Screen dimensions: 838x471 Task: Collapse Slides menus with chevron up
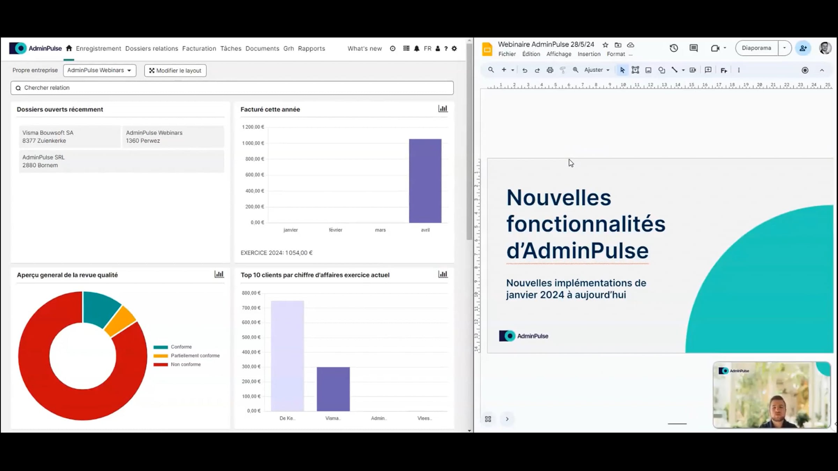pos(822,70)
